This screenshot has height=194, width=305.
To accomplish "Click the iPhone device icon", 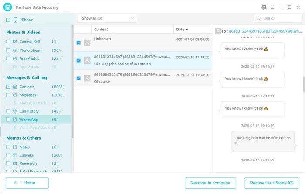I will 15,20.
